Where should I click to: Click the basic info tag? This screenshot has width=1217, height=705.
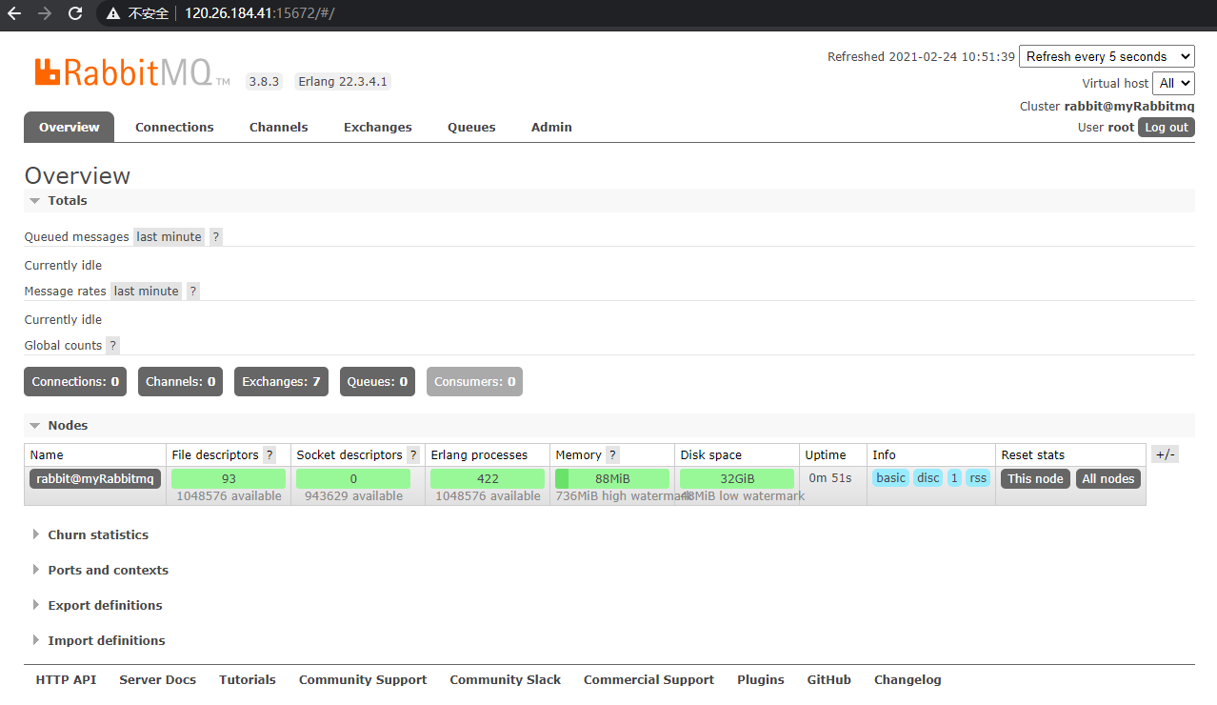(x=890, y=477)
